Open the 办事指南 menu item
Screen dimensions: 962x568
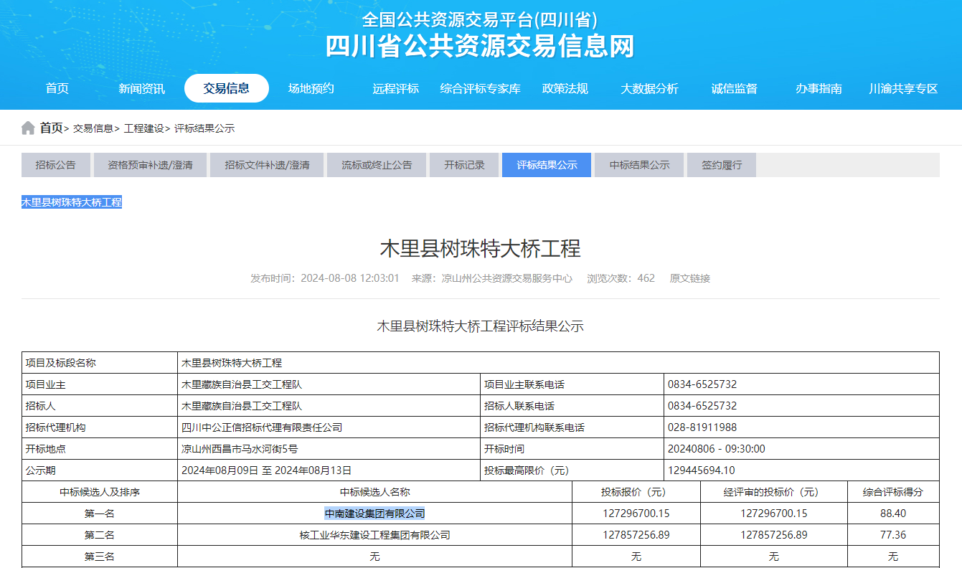(819, 88)
